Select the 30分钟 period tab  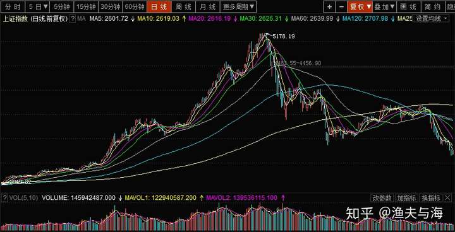click(110, 6)
